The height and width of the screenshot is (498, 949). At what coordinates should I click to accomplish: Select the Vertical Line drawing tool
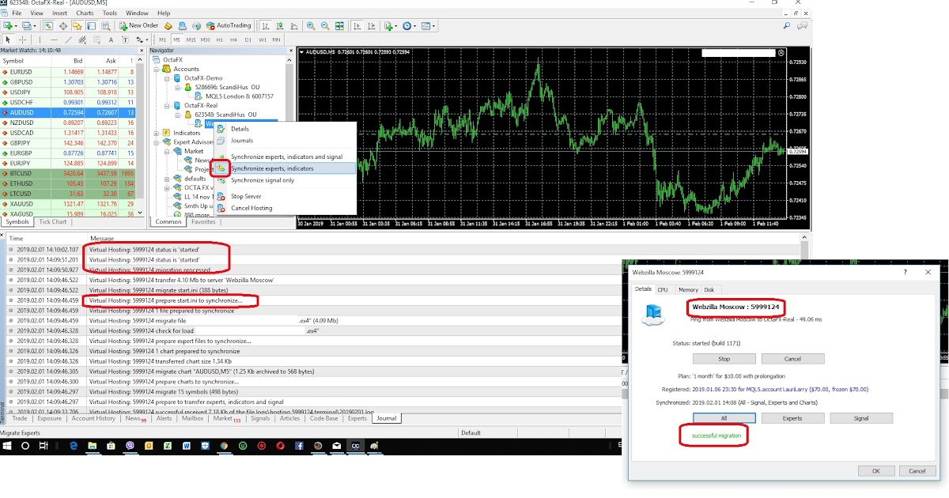pyautogui.click(x=40, y=40)
